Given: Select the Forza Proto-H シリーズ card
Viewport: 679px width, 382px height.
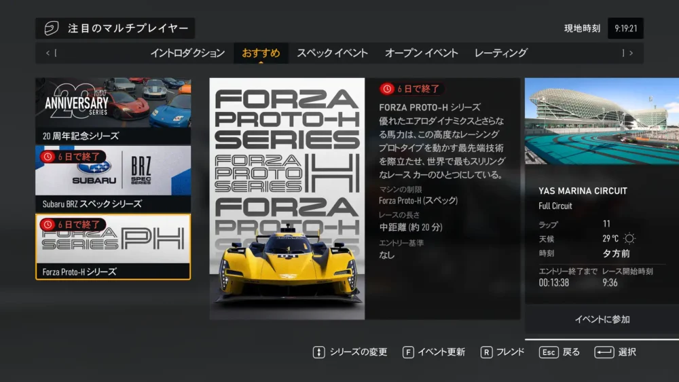Looking at the screenshot, I should (113, 246).
